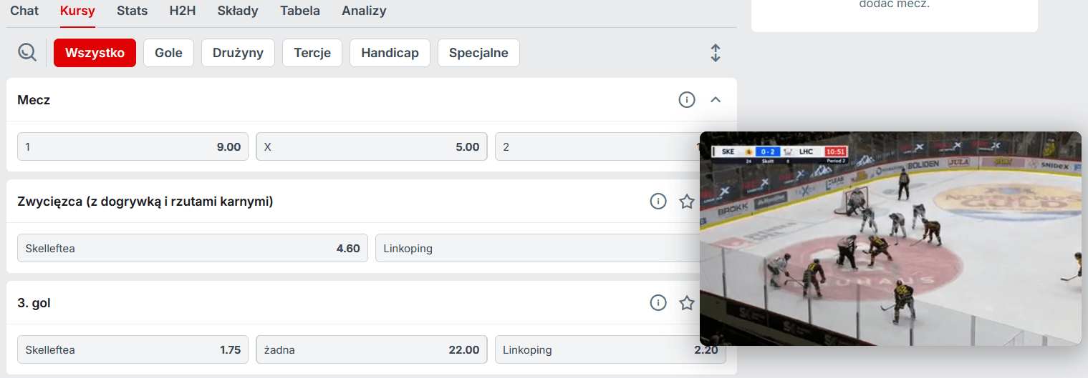This screenshot has height=378, width=1088.
Task: Bet on home win at 9.00
Action: tap(133, 146)
